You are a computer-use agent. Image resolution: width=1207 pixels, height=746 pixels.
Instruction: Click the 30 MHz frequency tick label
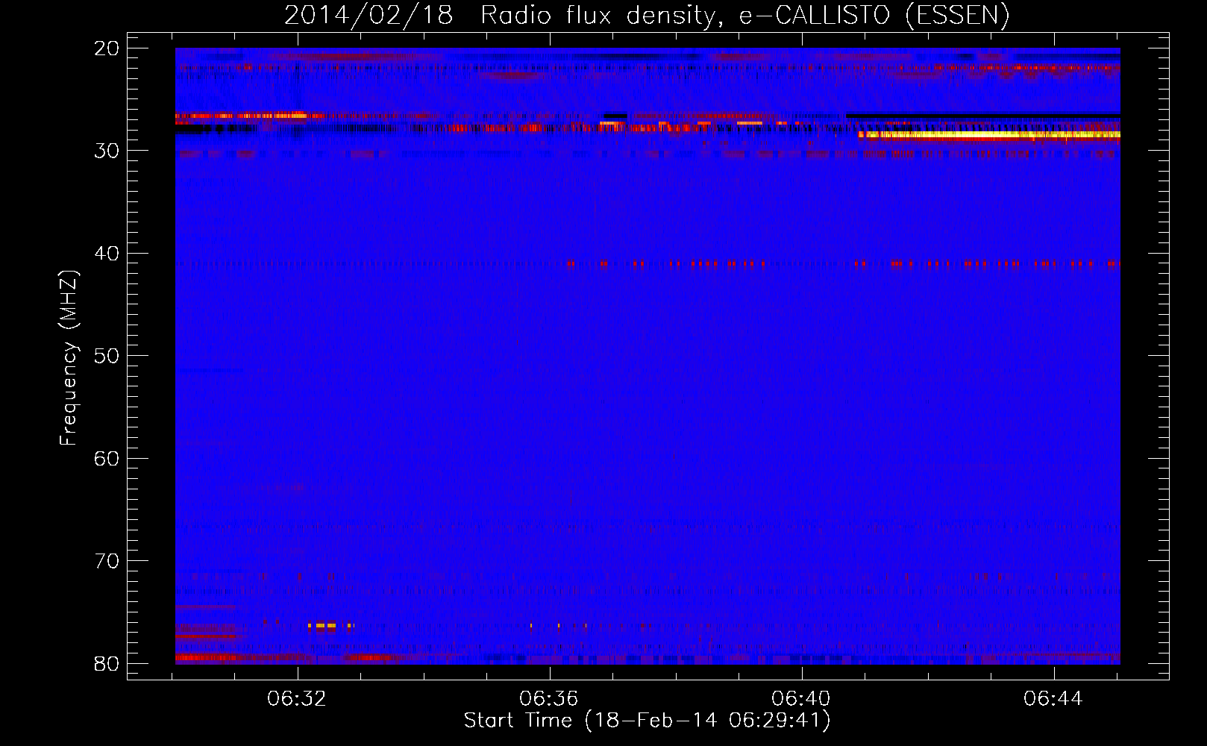[107, 151]
